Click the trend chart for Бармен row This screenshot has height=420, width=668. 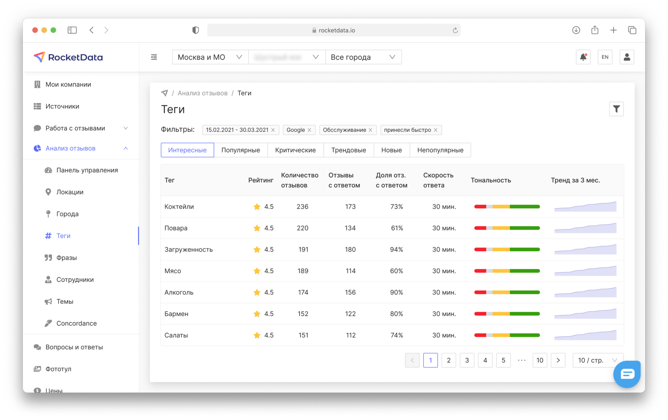click(x=585, y=314)
